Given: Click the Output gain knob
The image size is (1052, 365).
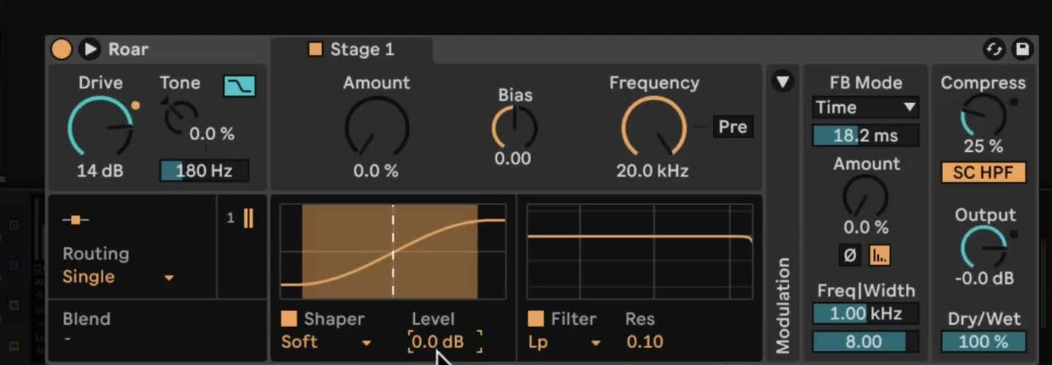Looking at the screenshot, I should [x=983, y=247].
